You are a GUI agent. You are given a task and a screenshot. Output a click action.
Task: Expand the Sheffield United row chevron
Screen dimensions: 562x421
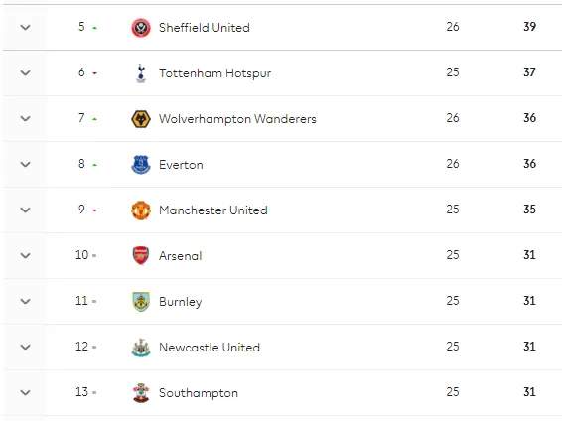[25, 27]
